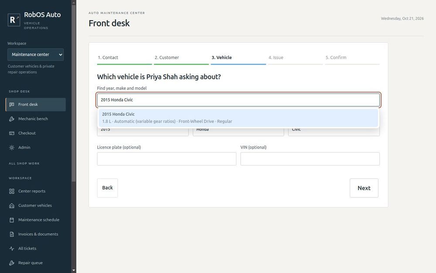
Task: Click the Invoices & documents file icon
Action: [12, 234]
